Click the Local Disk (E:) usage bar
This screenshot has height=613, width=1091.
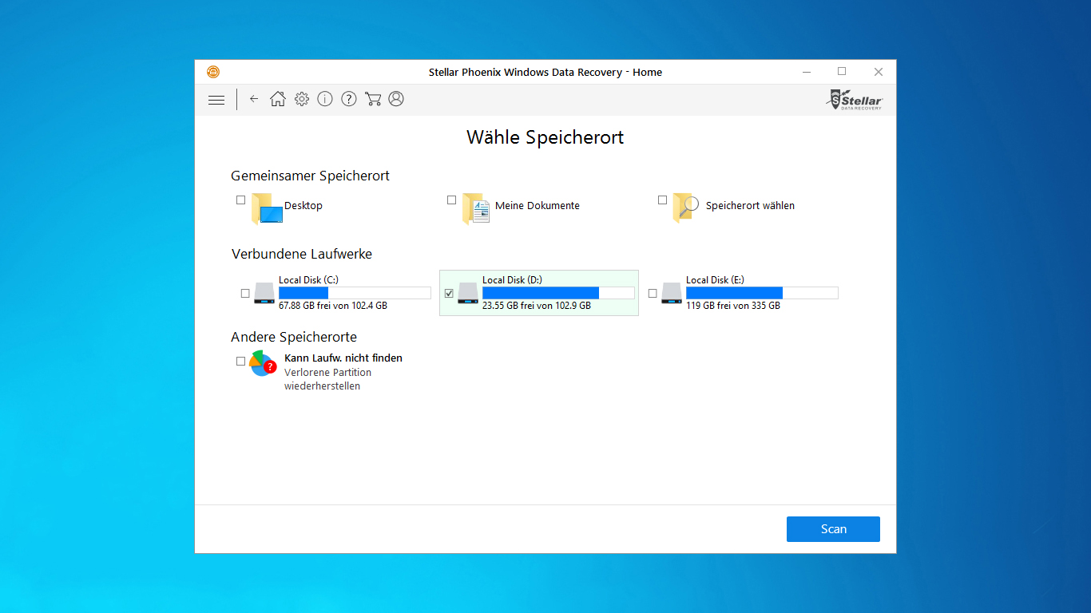[762, 293]
